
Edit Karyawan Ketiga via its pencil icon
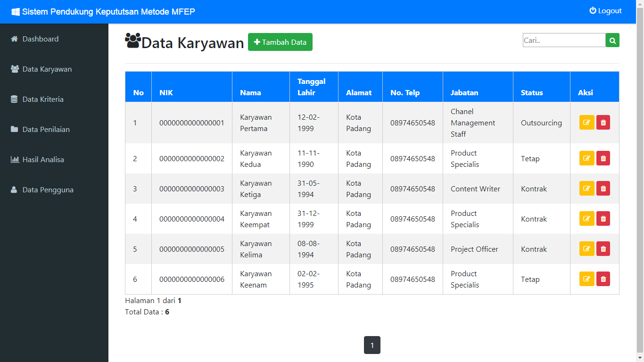tap(586, 188)
